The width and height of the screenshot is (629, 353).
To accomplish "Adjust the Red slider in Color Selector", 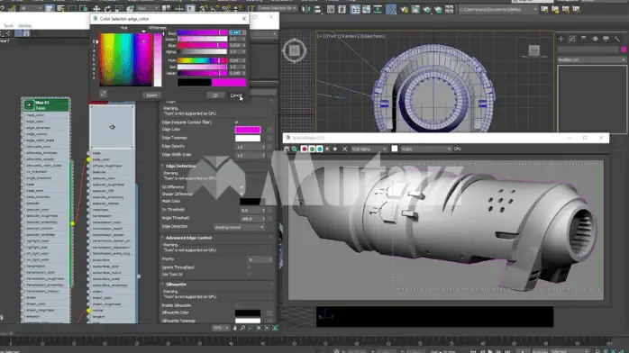I will click(x=203, y=32).
